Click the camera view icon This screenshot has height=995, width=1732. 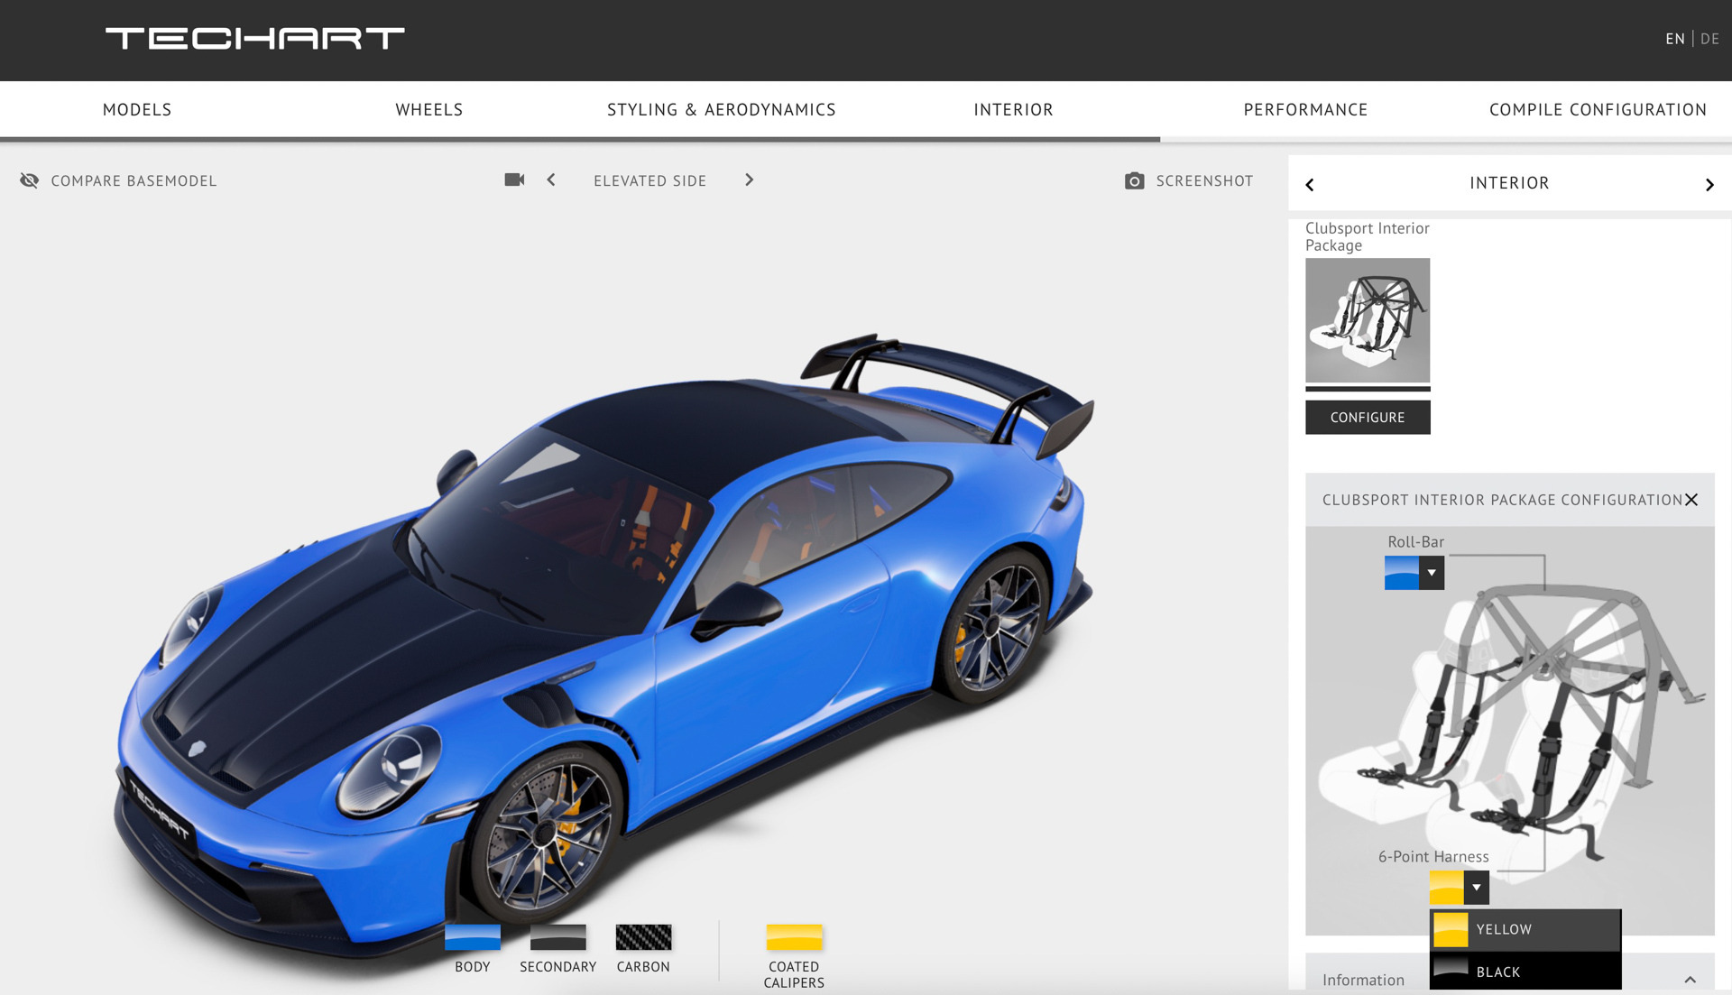point(514,180)
